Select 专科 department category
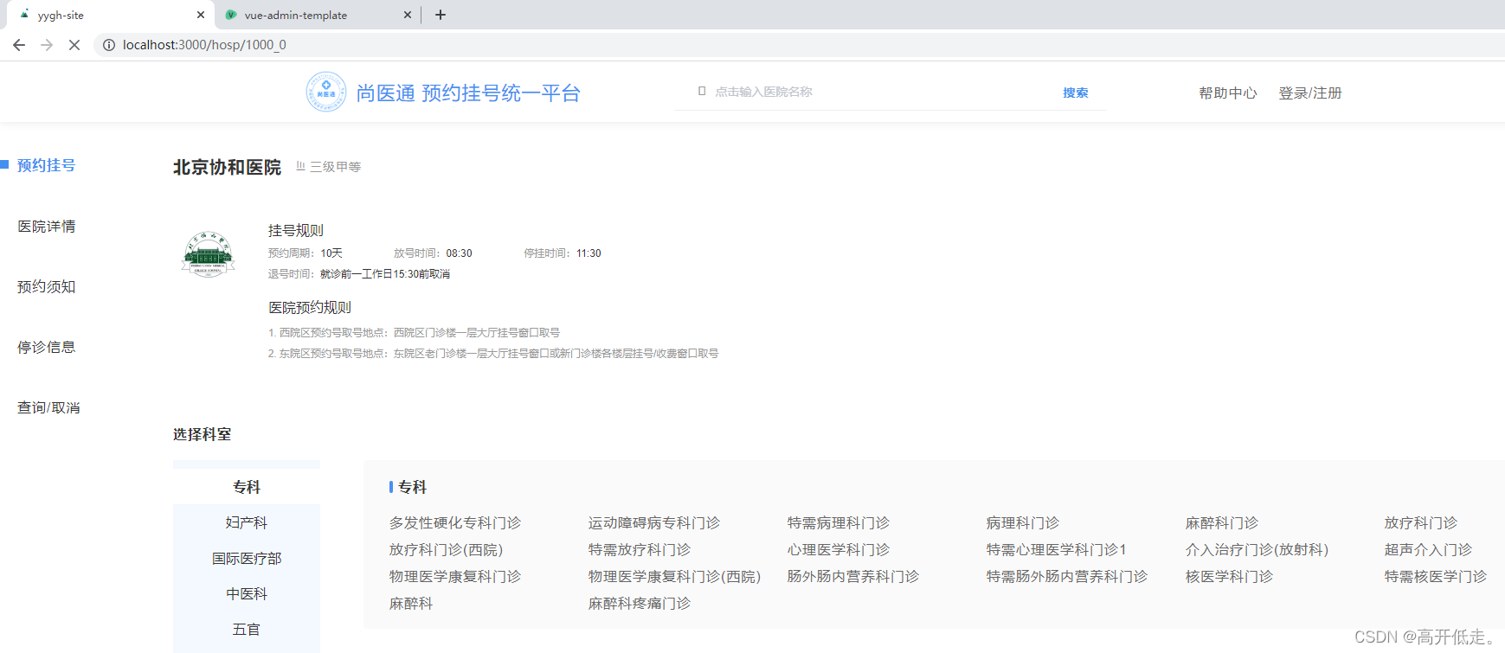The image size is (1505, 653). 247,487
